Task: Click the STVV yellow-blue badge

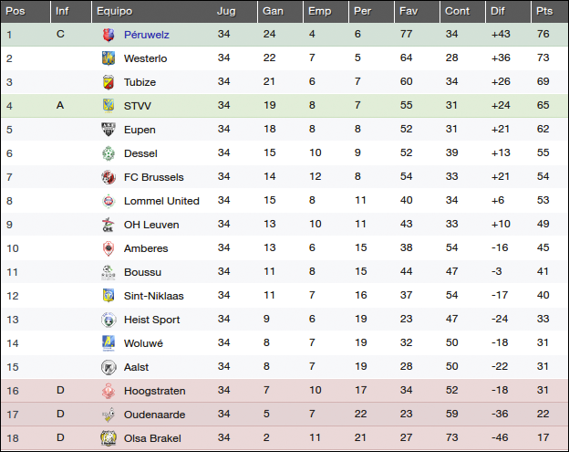Action: tap(109, 106)
